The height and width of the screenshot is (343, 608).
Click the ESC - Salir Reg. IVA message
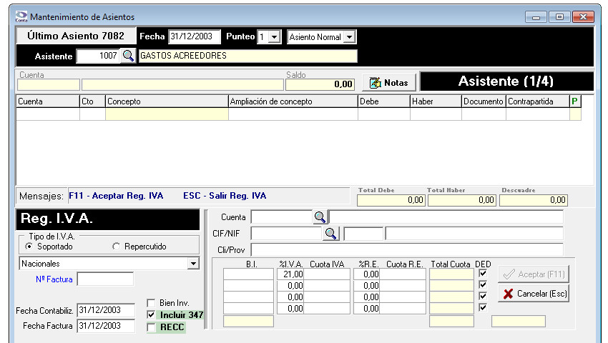coord(225,196)
